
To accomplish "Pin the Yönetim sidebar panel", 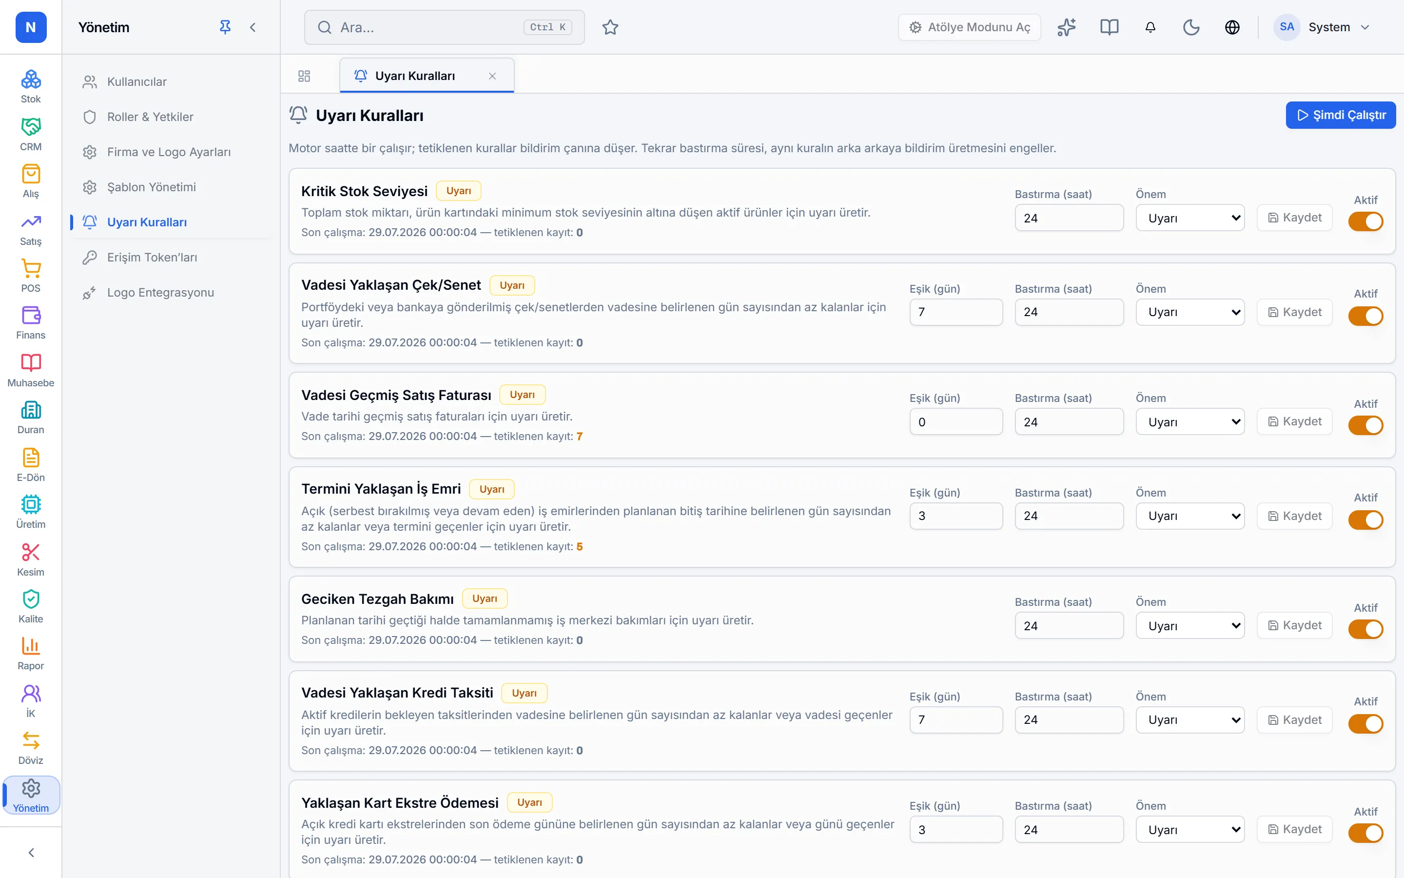I will coord(225,27).
